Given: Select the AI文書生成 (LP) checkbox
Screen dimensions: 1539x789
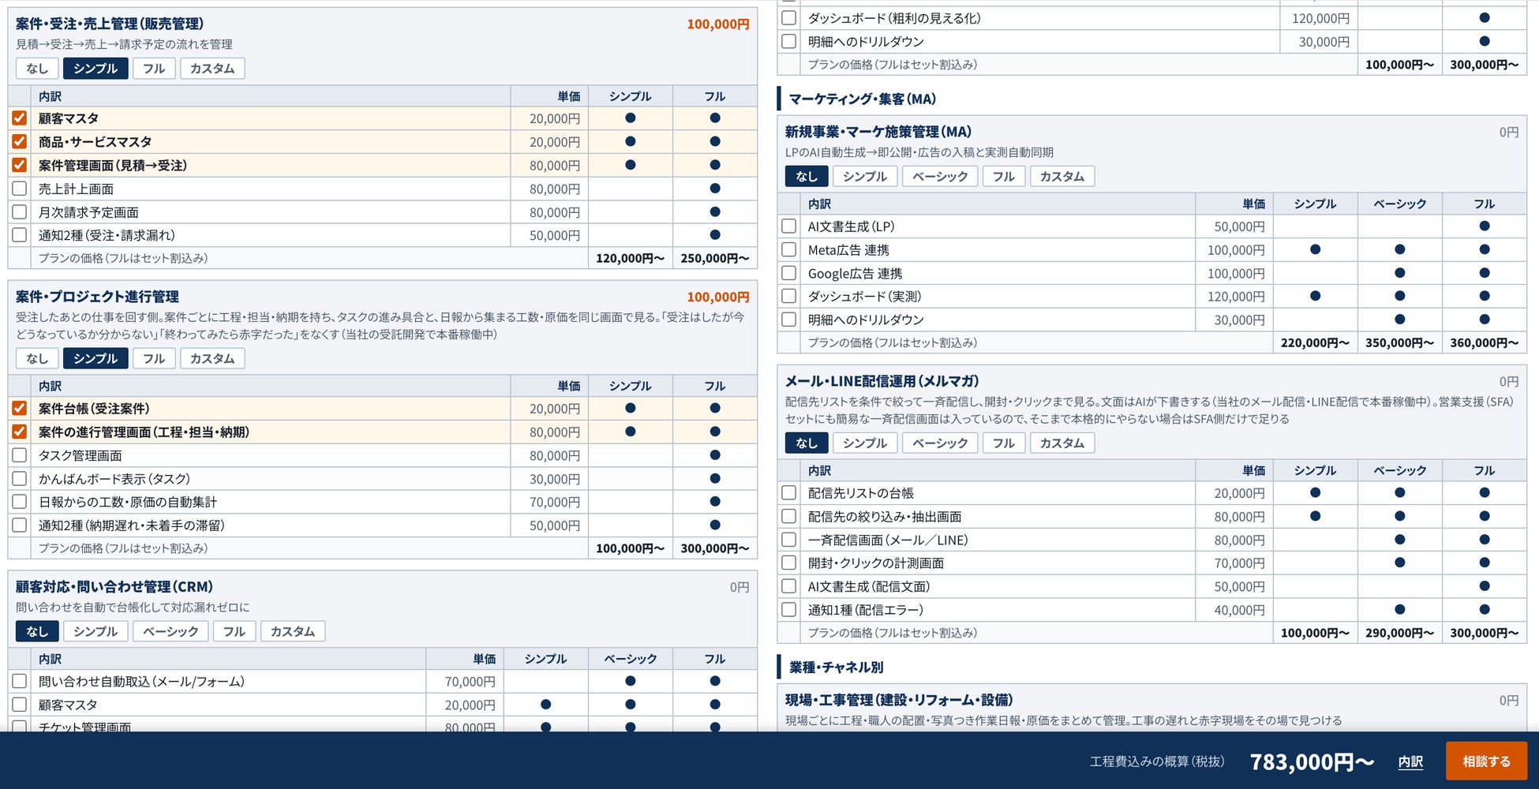Looking at the screenshot, I should 788,226.
